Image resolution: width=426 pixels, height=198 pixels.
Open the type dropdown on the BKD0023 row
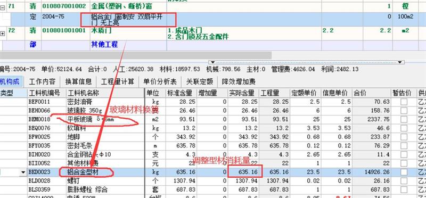tap(23, 172)
